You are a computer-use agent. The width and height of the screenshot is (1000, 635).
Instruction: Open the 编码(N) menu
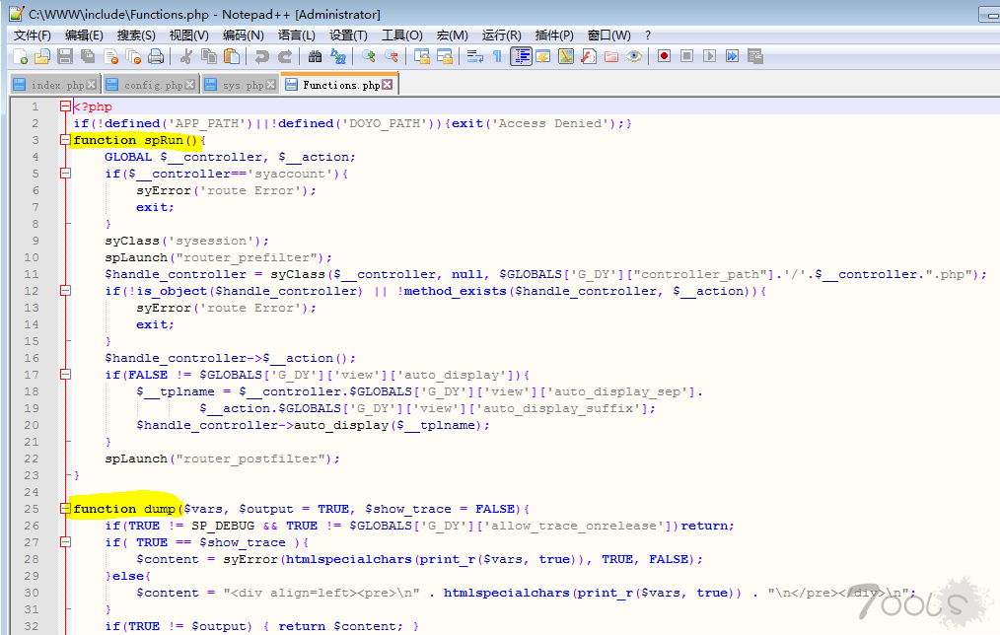pyautogui.click(x=243, y=35)
